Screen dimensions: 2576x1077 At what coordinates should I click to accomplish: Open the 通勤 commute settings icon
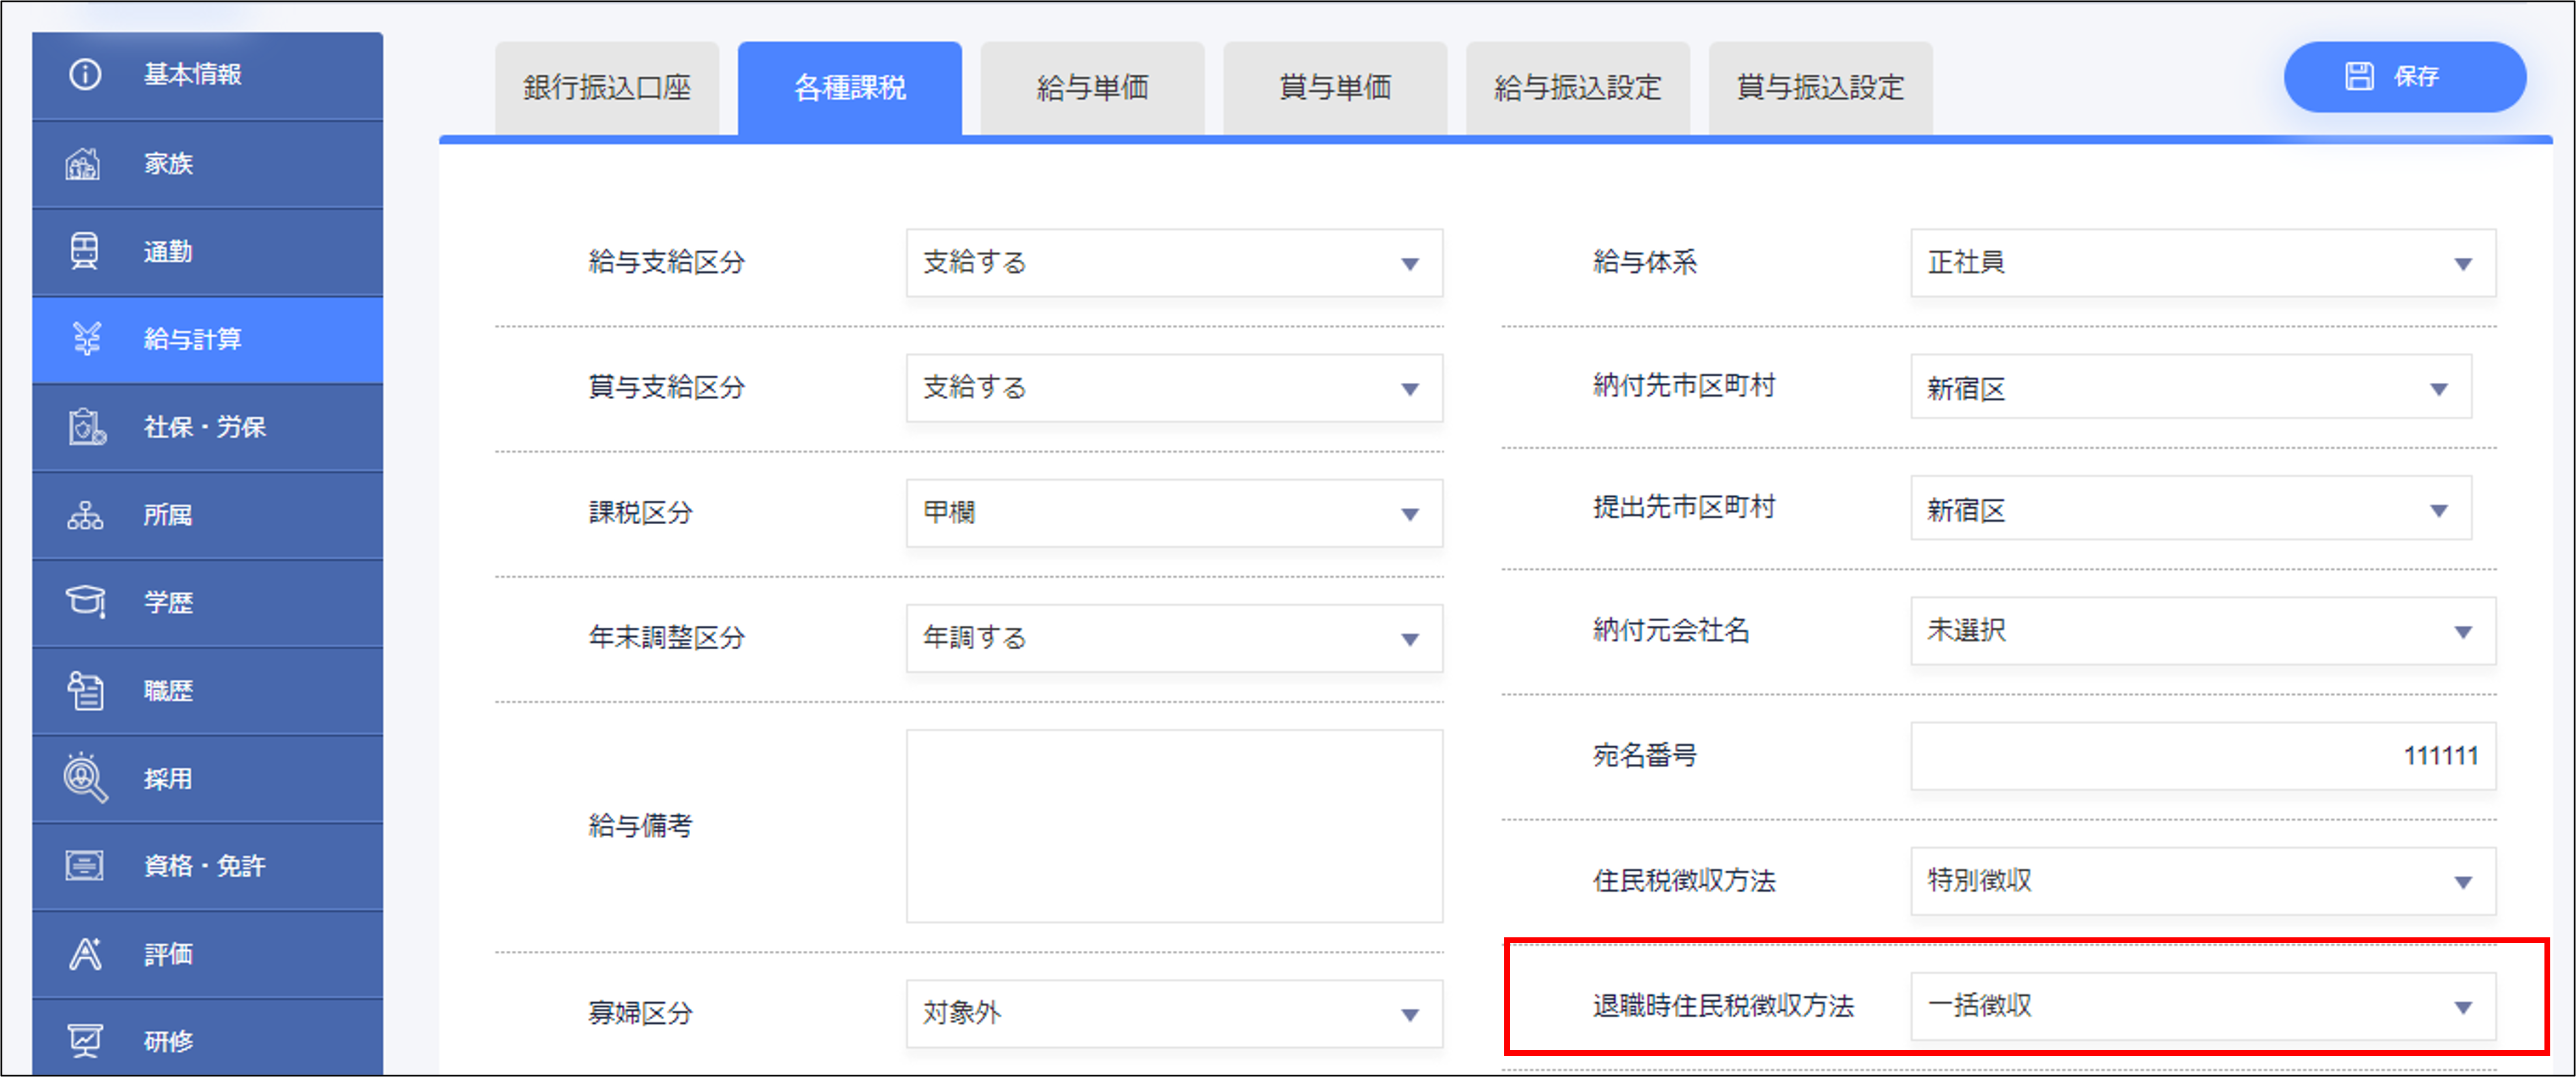coord(85,251)
